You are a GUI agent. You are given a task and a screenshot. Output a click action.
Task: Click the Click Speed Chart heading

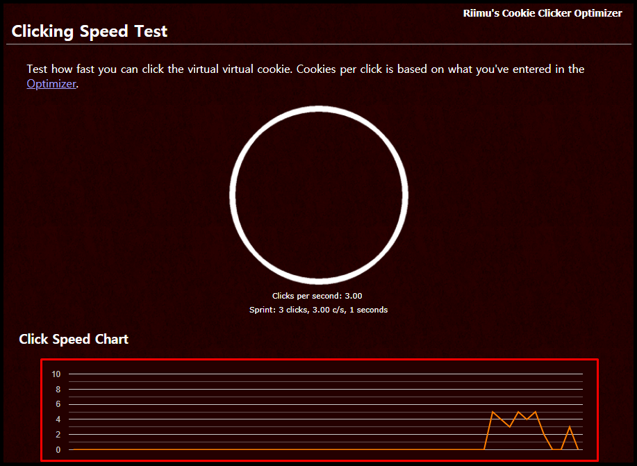(73, 339)
